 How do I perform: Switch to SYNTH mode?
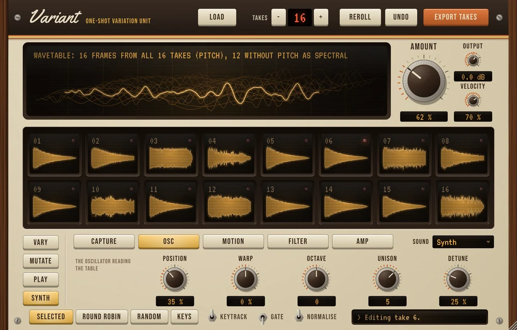[x=41, y=298]
